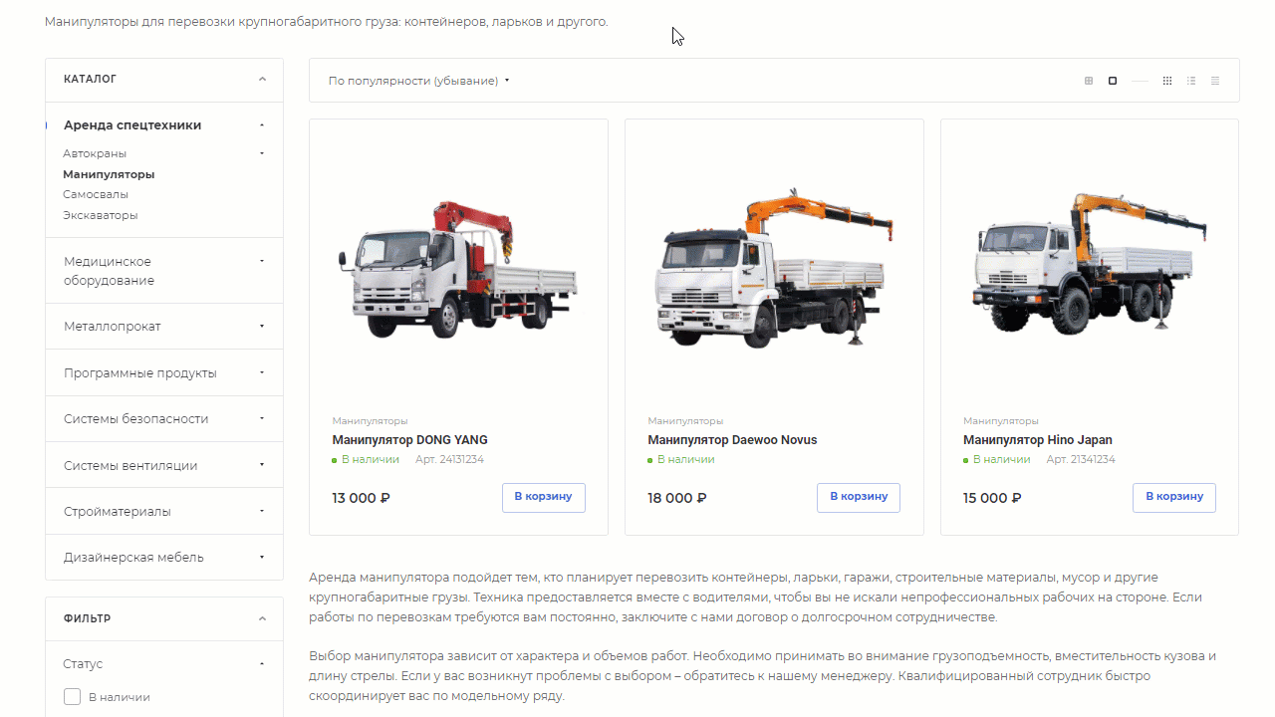Switch to the nine-dot tile view icon

coord(1167,81)
